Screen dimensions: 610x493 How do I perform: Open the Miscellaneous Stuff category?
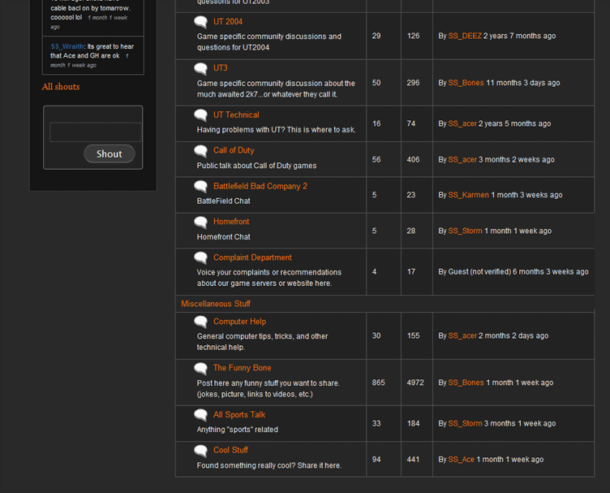216,304
